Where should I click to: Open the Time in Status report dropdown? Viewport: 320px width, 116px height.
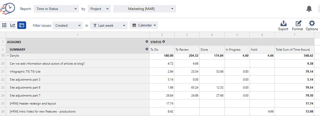pos(56,9)
